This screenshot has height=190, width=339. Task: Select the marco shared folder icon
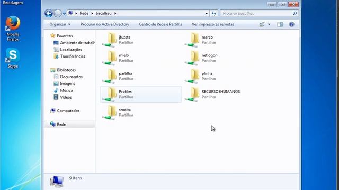pyautogui.click(x=192, y=40)
